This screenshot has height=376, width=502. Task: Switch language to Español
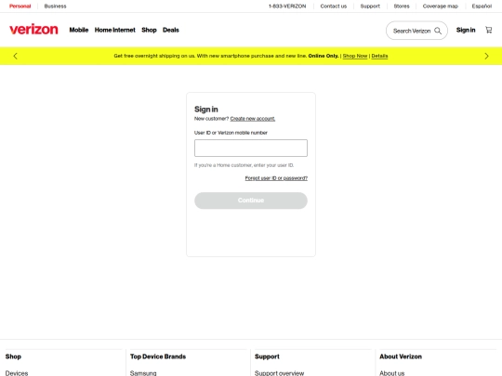(x=482, y=6)
